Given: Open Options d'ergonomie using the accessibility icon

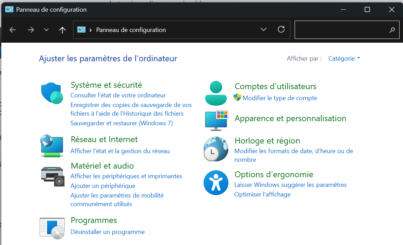Looking at the screenshot, I should (x=216, y=183).
